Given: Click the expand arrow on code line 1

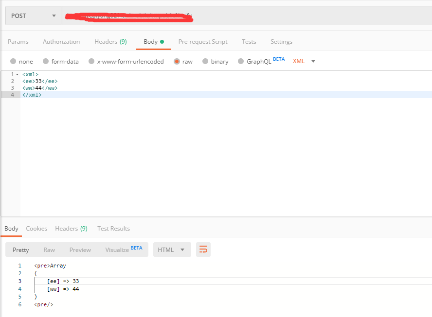Looking at the screenshot, I should pos(18,74).
